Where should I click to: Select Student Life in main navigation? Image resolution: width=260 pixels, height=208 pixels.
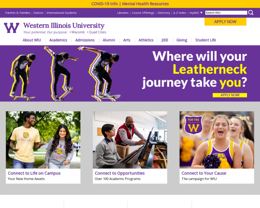click(x=205, y=40)
